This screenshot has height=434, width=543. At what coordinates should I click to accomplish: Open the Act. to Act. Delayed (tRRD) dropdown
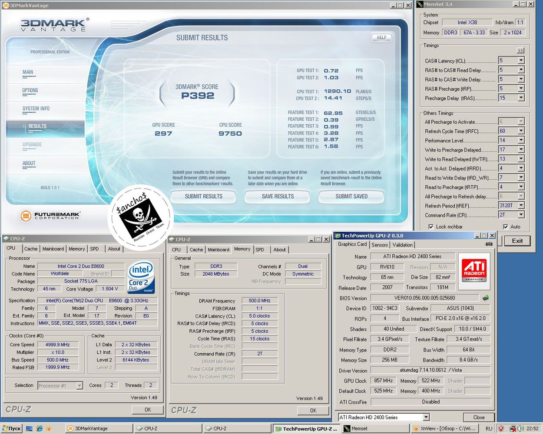tap(521, 168)
